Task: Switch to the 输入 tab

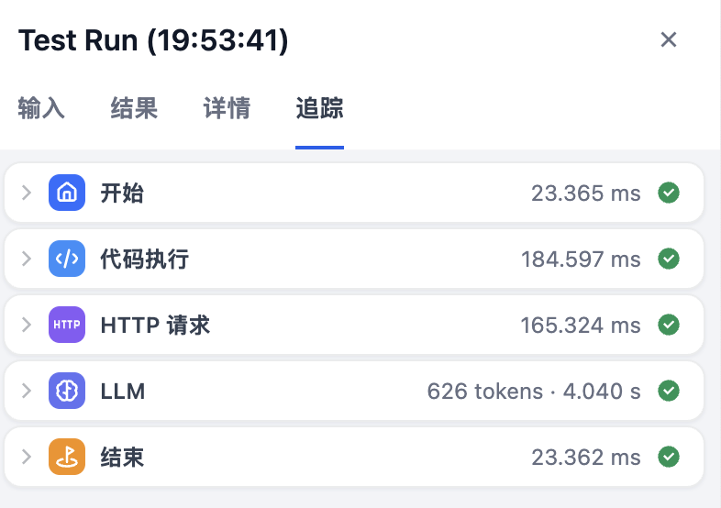Action: click(x=41, y=108)
